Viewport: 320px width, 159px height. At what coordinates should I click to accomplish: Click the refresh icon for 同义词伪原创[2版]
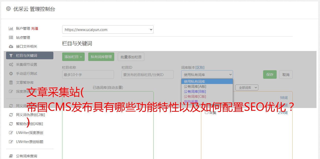pyautogui.click(x=11, y=115)
